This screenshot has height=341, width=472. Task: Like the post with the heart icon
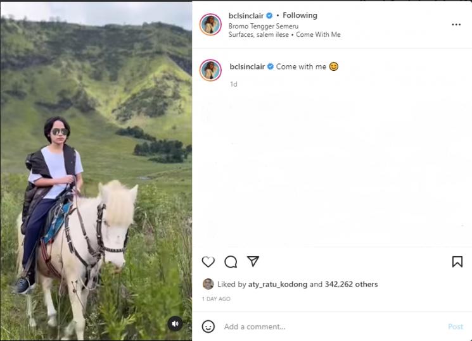tap(208, 261)
